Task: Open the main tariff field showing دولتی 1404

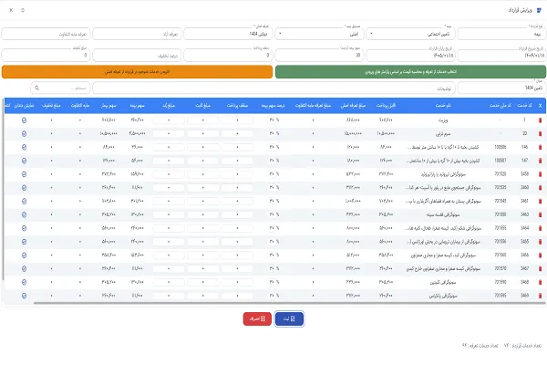Action: [228, 34]
